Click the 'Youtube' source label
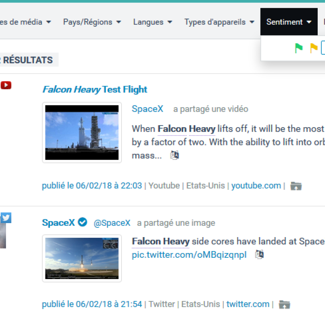Viewport: 325px width, 325px height. tap(164, 186)
